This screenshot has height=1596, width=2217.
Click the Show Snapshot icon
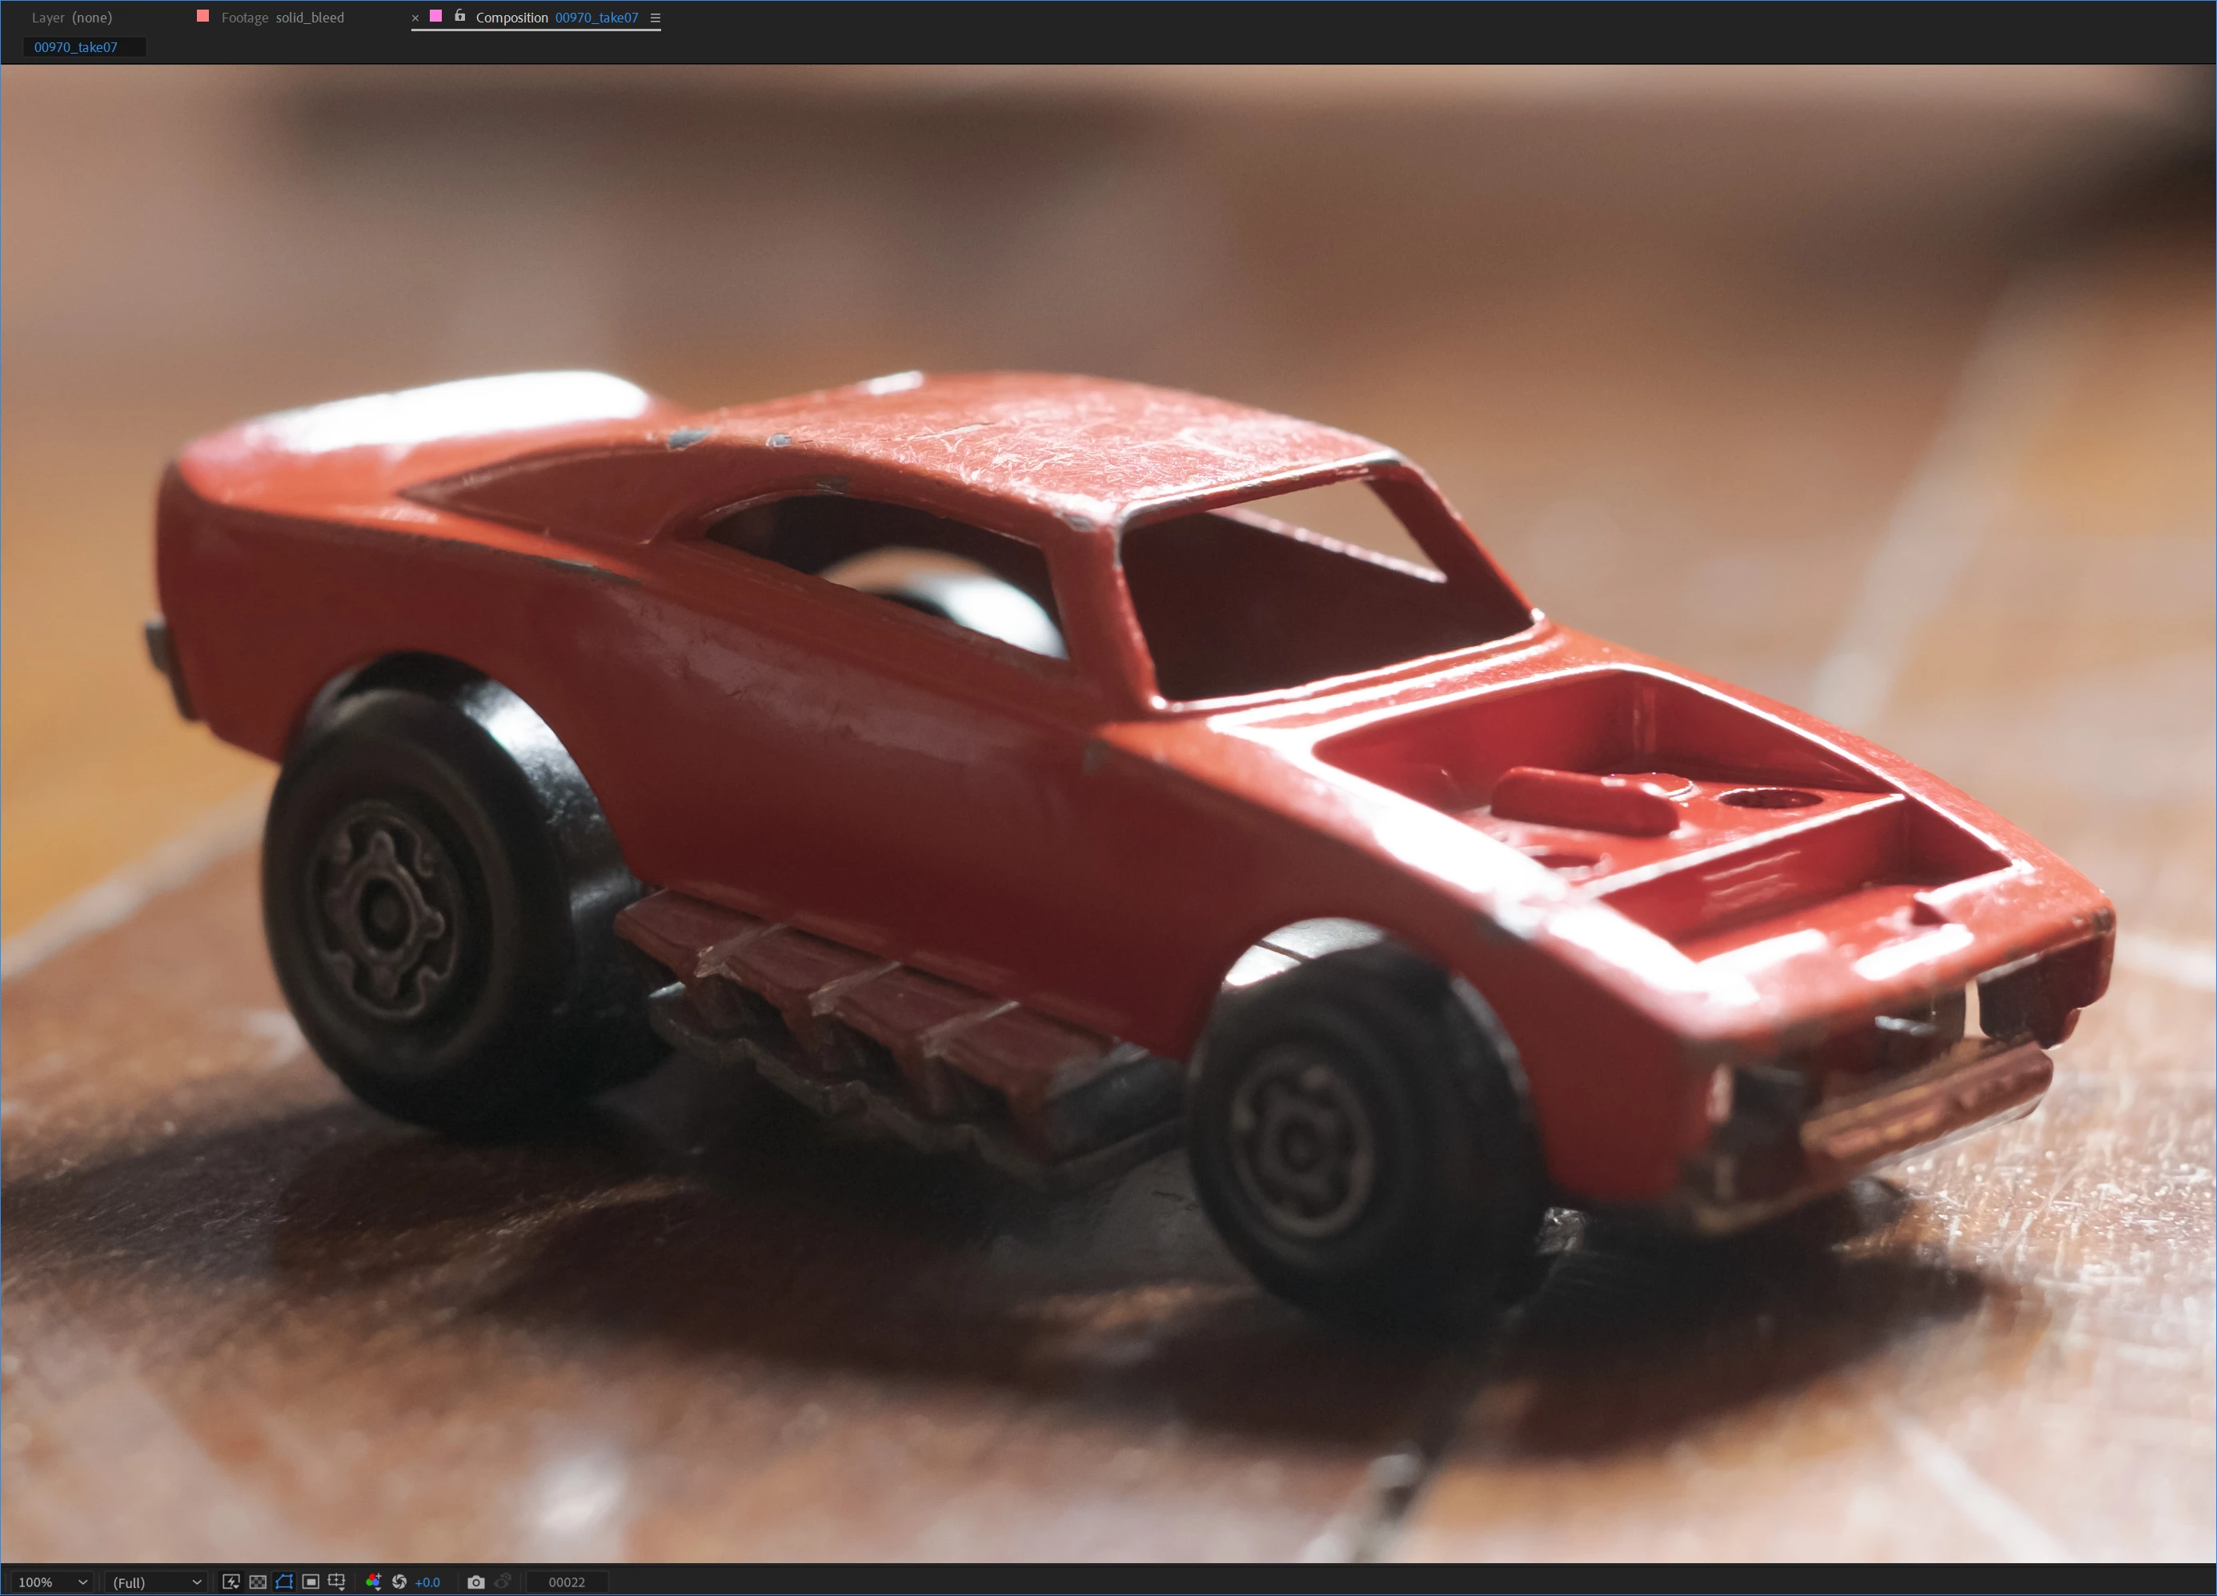tap(503, 1582)
